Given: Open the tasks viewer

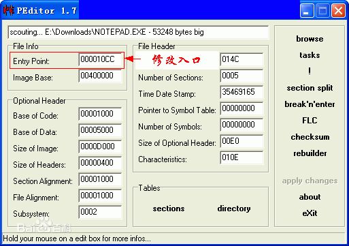Looking at the screenshot, I should (x=310, y=55).
